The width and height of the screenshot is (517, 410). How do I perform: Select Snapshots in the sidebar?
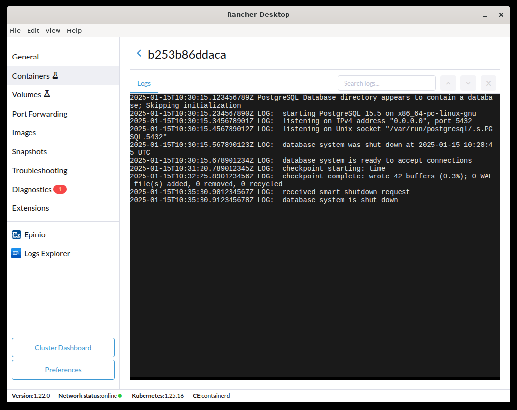tap(29, 151)
